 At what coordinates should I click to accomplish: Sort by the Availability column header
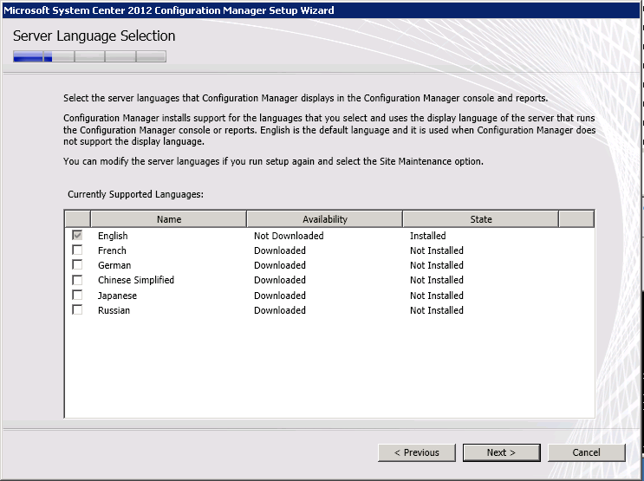[325, 219]
